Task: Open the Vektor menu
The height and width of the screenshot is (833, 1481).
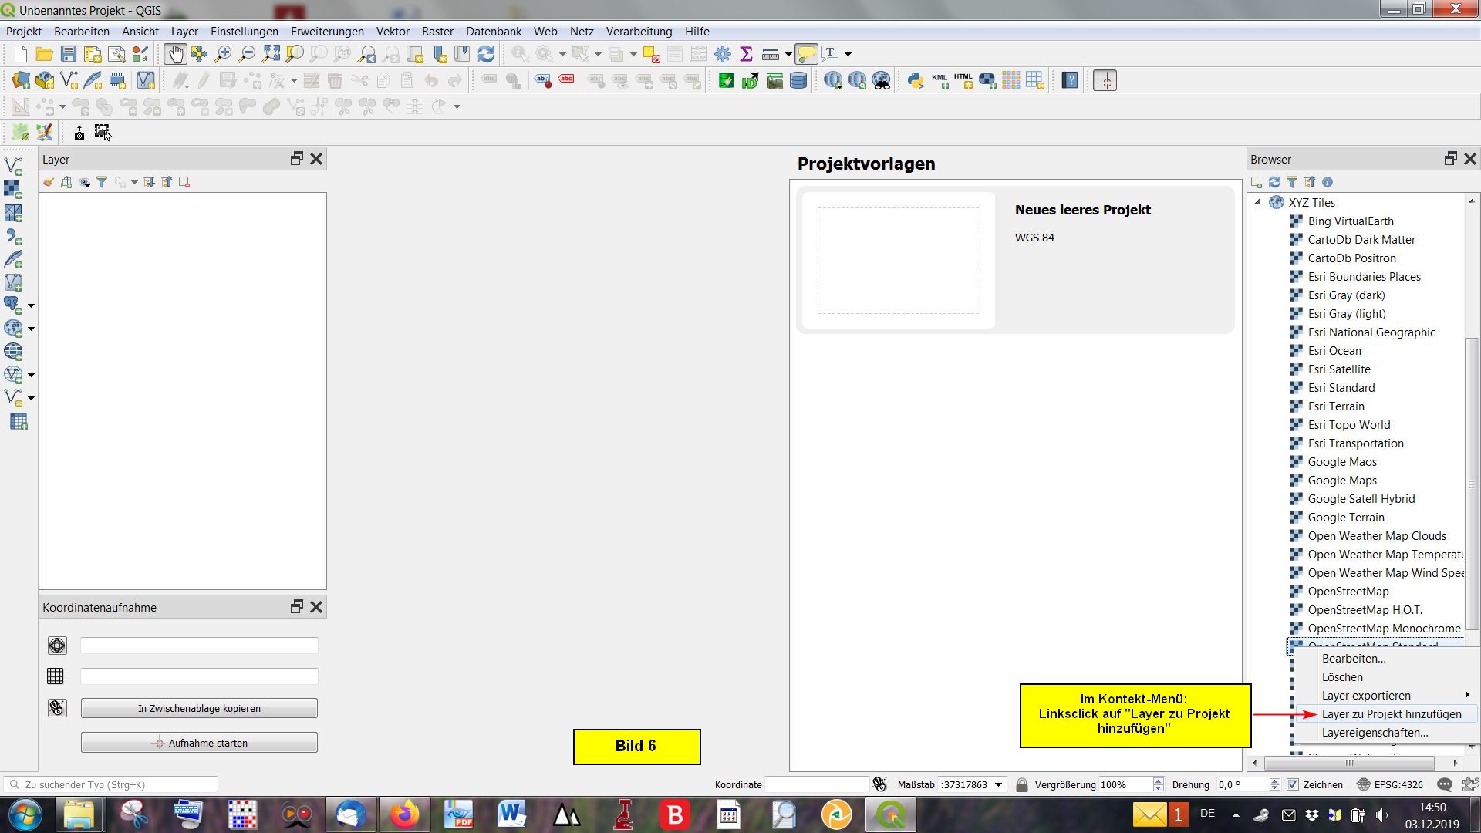Action: click(x=392, y=32)
